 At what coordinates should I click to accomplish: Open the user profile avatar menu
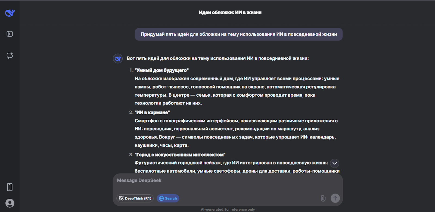point(10,203)
